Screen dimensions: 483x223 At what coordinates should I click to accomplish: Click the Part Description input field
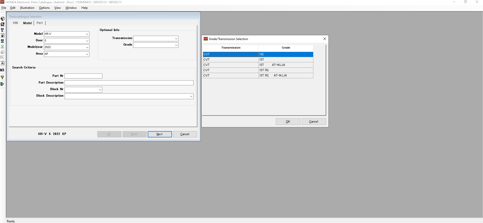click(x=129, y=83)
